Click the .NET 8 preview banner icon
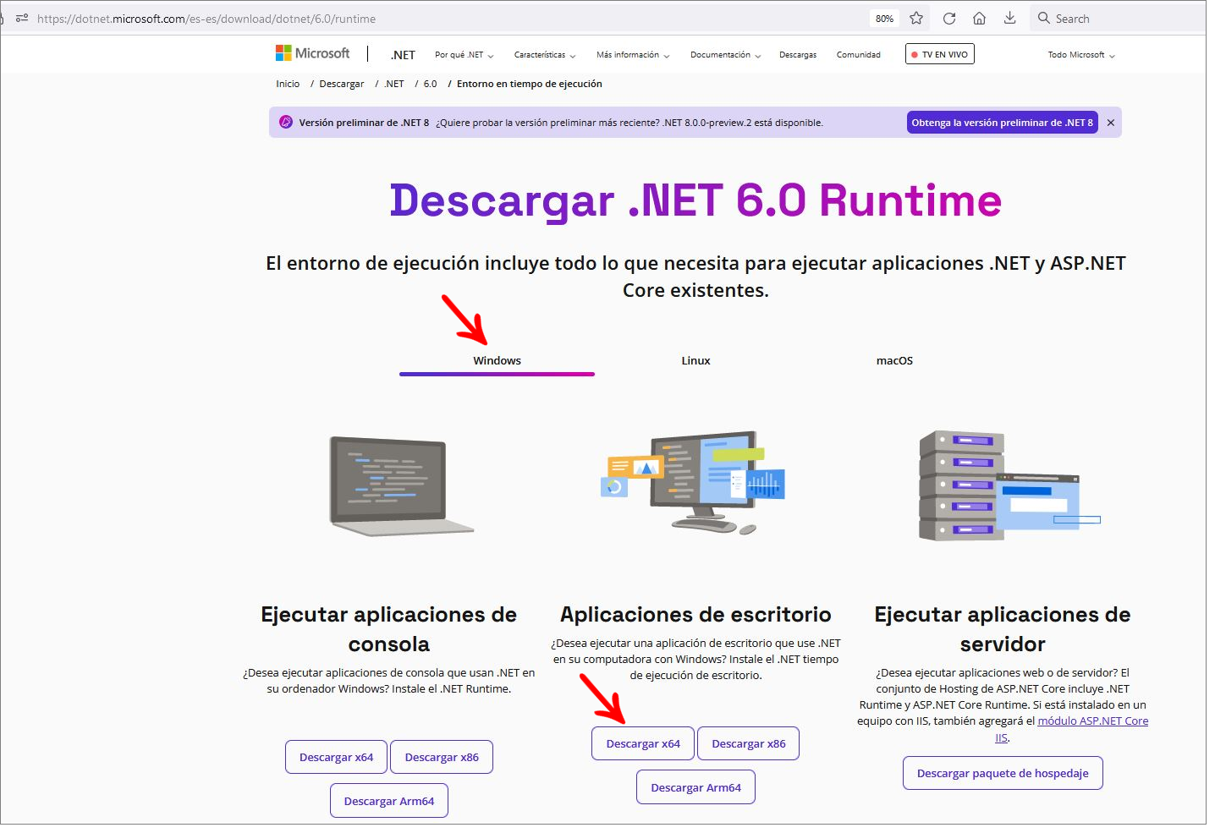The width and height of the screenshot is (1215, 833). 286,122
